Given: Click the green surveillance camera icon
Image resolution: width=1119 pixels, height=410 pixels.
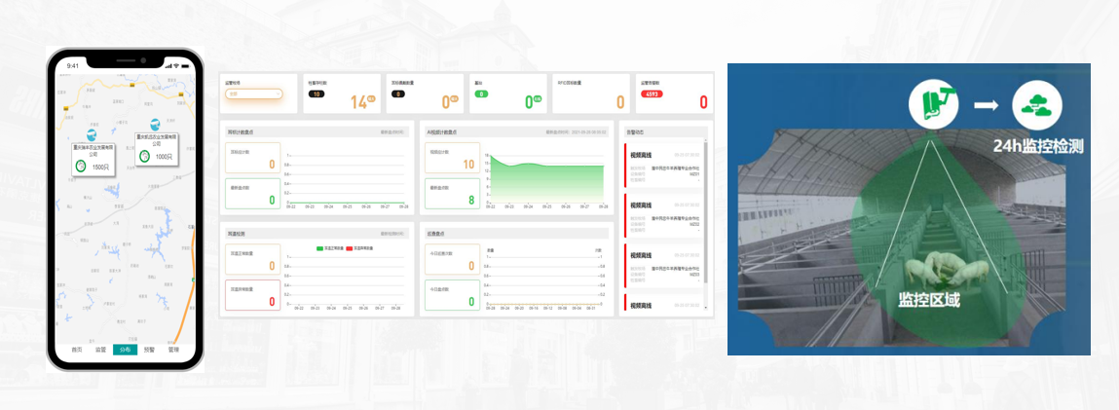Looking at the screenshot, I should [x=933, y=106].
